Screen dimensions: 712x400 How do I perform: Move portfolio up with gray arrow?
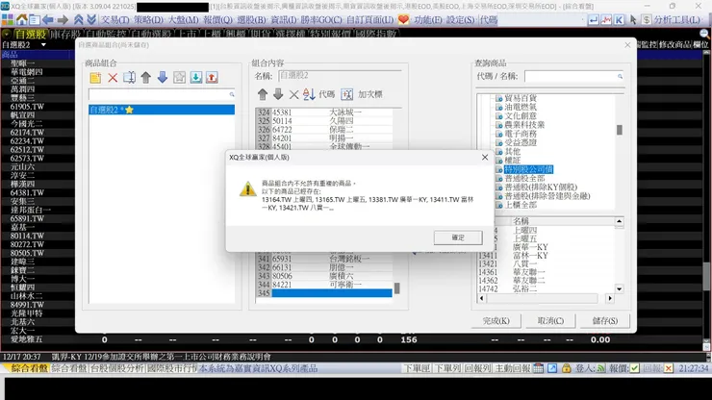[145, 78]
